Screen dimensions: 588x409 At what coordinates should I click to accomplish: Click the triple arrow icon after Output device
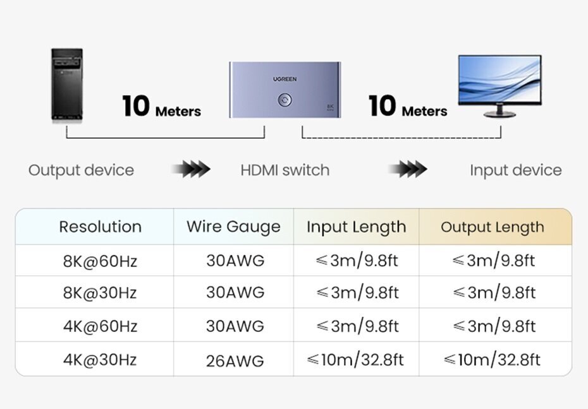[x=190, y=169]
